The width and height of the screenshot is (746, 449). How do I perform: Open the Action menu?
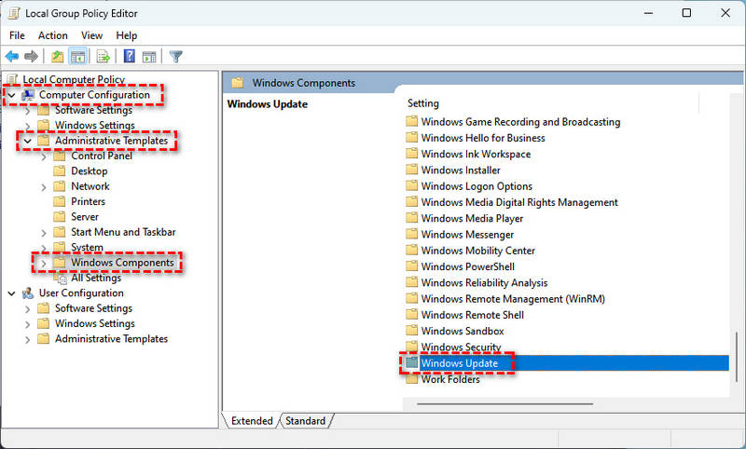53,35
